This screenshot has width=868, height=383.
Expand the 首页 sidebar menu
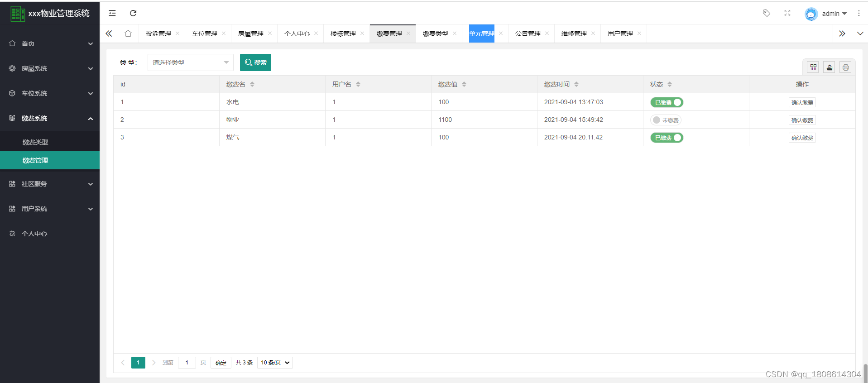click(50, 43)
